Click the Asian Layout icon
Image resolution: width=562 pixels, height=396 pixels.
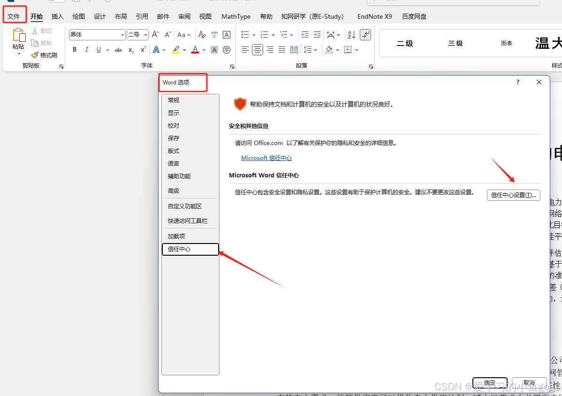point(330,34)
